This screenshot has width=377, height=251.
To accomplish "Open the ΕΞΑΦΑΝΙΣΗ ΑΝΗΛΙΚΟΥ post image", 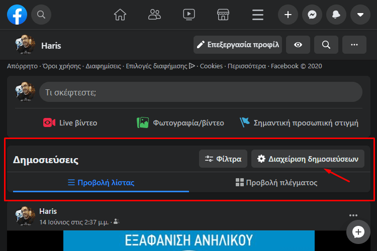I will 189,240.
